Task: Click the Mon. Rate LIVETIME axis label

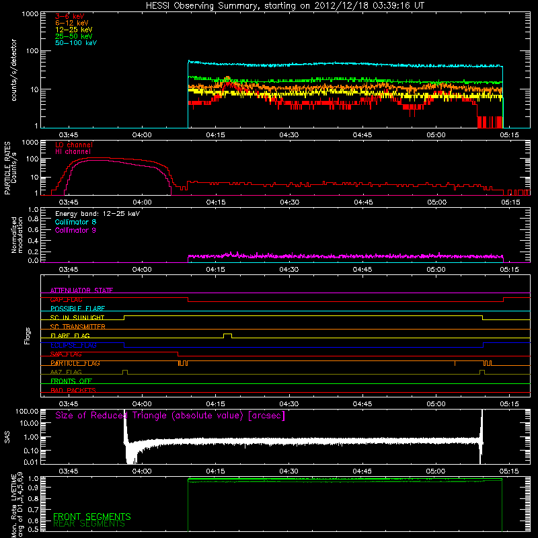Action: tap(17, 505)
